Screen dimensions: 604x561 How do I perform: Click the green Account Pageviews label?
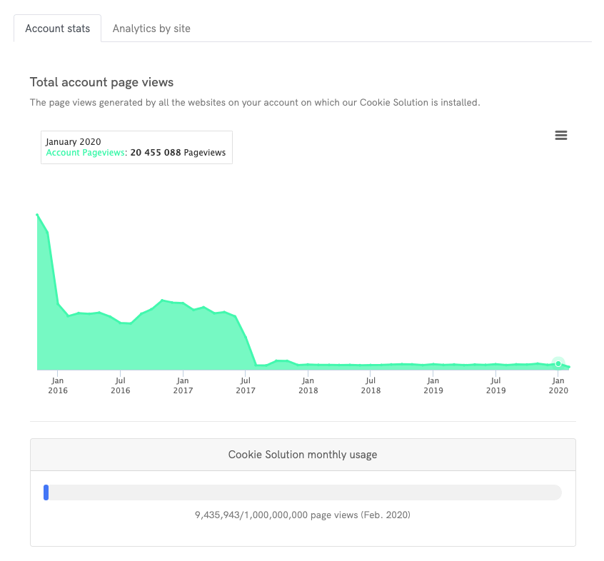click(x=85, y=152)
